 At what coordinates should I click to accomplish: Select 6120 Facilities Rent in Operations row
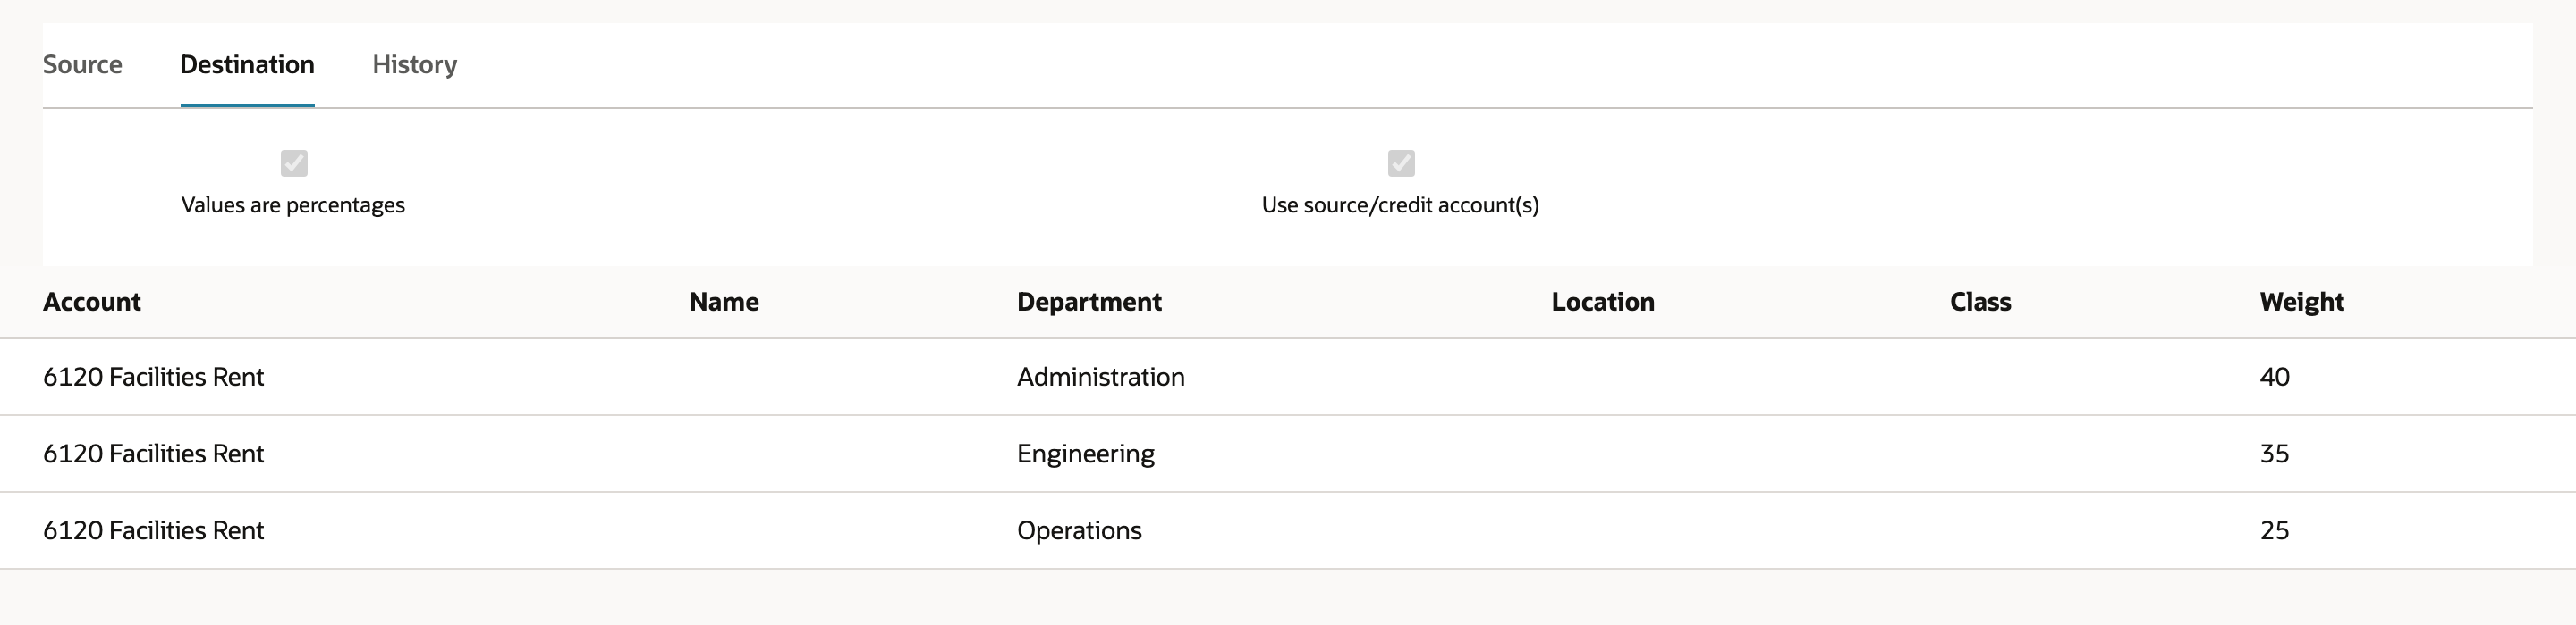click(153, 531)
